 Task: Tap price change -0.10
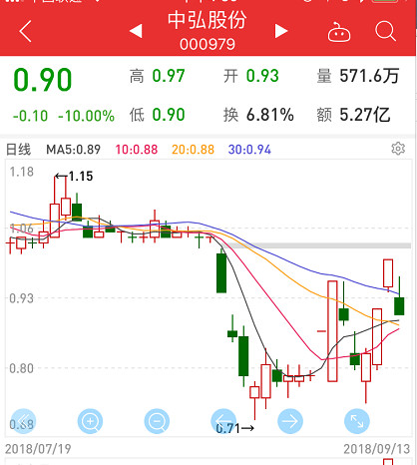pos(30,116)
